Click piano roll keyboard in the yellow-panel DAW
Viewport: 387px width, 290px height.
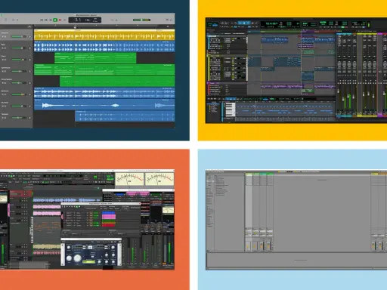(x=231, y=109)
